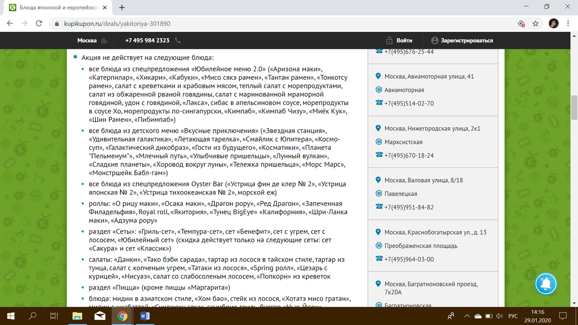Click the Авиамоторная metro station
This screenshot has height=325, width=578.
click(404, 90)
